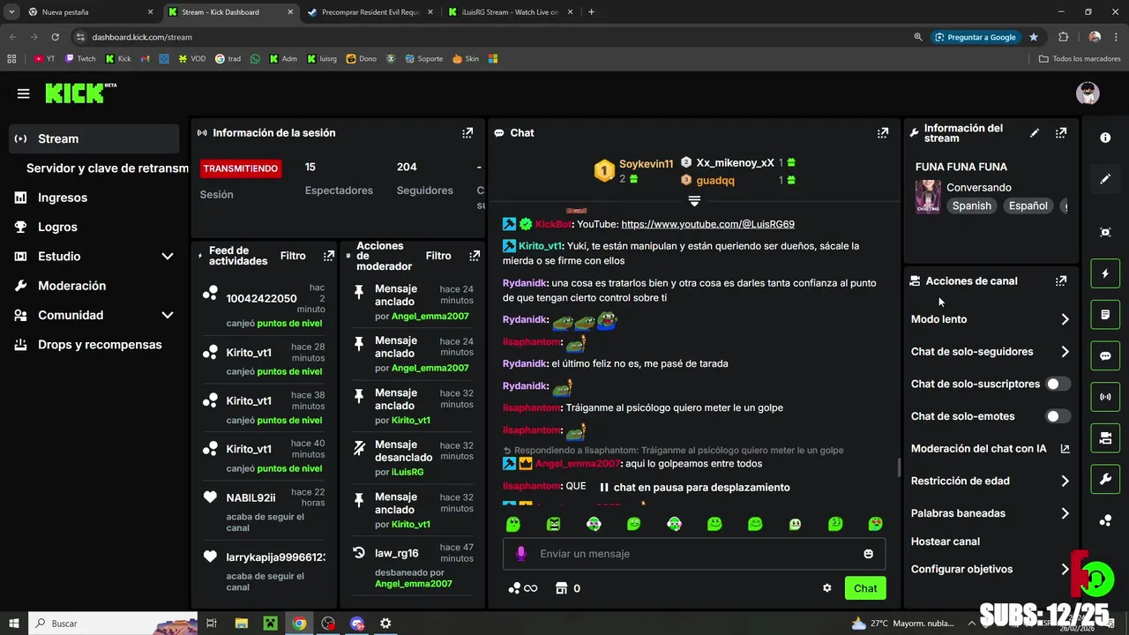This screenshot has height=635, width=1129.
Task: Open Chat de solo-seguidores options chevron
Action: tap(1065, 352)
